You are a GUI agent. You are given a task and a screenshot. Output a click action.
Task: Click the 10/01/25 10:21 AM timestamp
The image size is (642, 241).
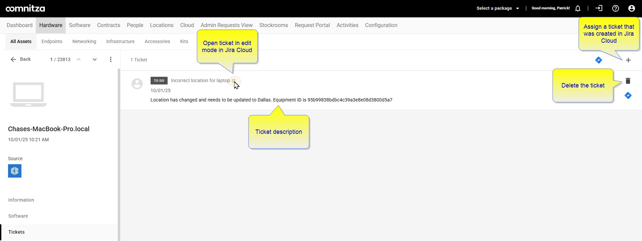pyautogui.click(x=28, y=140)
